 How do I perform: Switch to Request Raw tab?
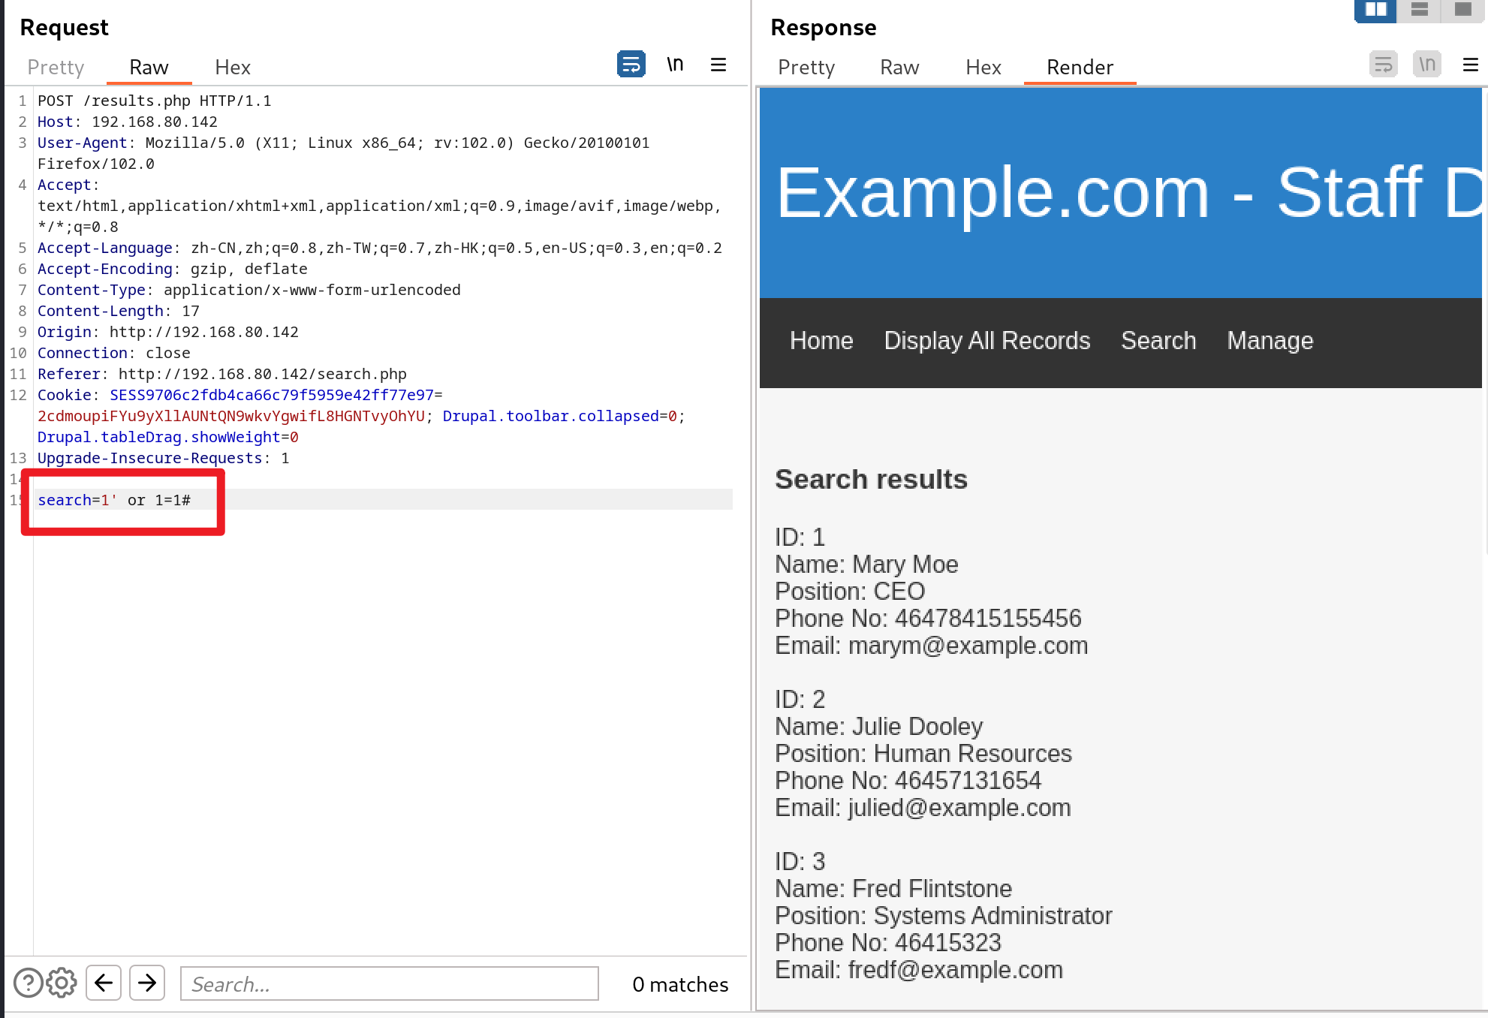(149, 67)
